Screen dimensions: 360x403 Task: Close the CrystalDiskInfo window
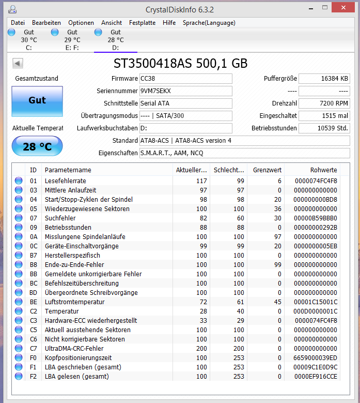343,7
